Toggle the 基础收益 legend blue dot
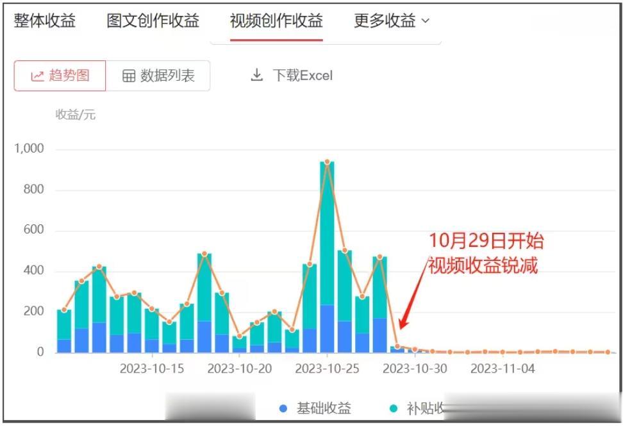Viewport: 623px width, 427px height. pyautogui.click(x=283, y=408)
